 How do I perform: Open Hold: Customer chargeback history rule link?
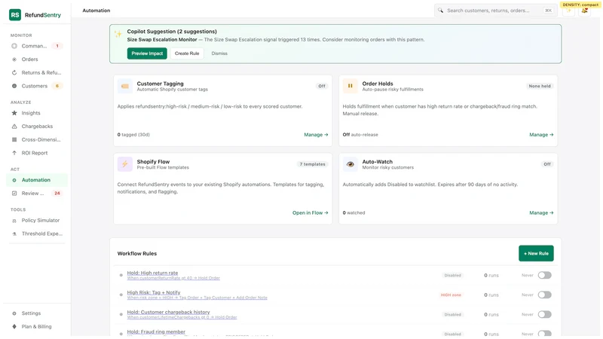(168, 312)
